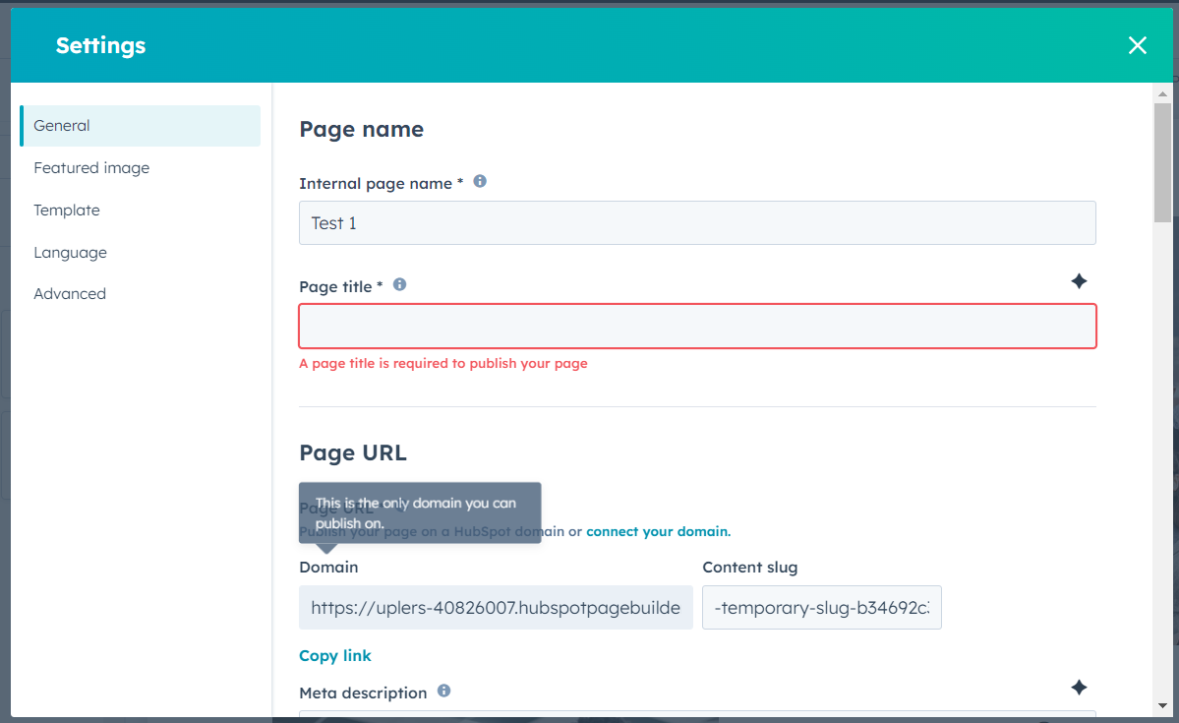Go to the Language settings

pos(71,252)
